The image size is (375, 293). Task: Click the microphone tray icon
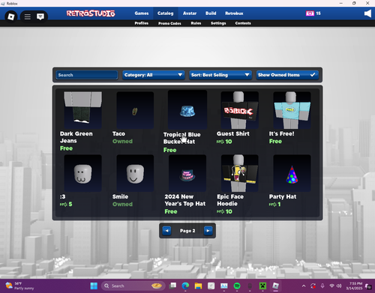coord(322,286)
